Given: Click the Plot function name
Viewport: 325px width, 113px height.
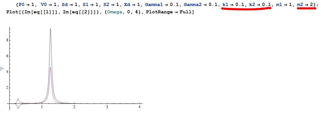Looking at the screenshot, I should (12, 12).
